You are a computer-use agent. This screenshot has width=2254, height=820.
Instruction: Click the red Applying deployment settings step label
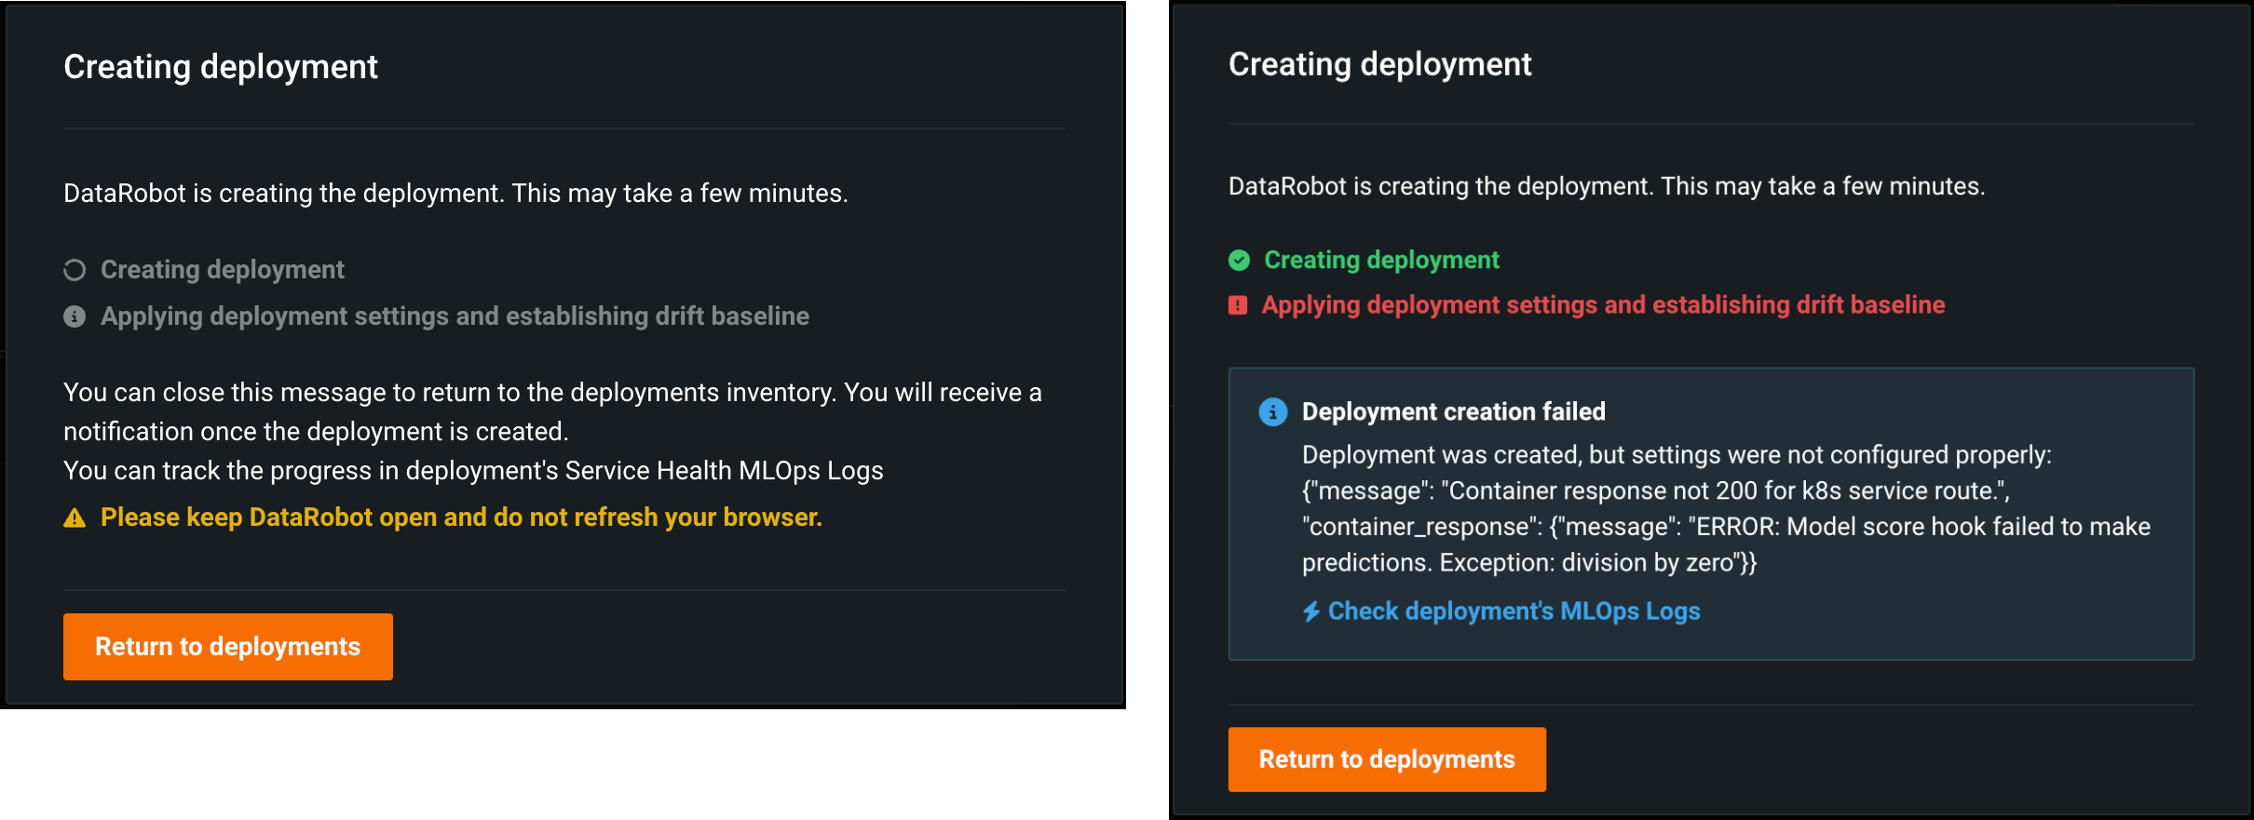click(1603, 305)
